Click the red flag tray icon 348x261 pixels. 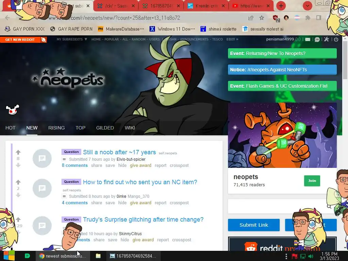coord(295,256)
